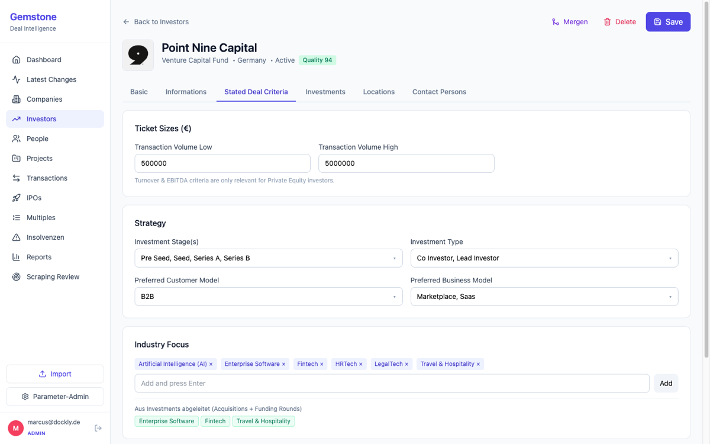Click the Point Nine Capital logo thumbnail
The image size is (710, 444).
[138, 55]
